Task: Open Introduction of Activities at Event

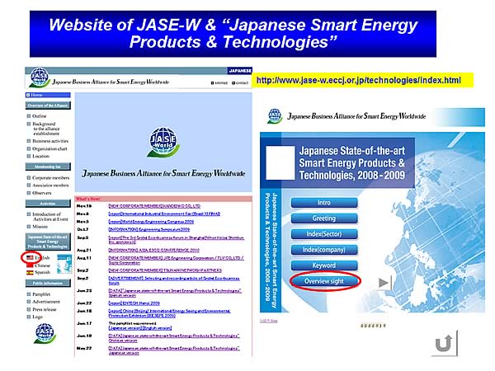Action: 50,216
